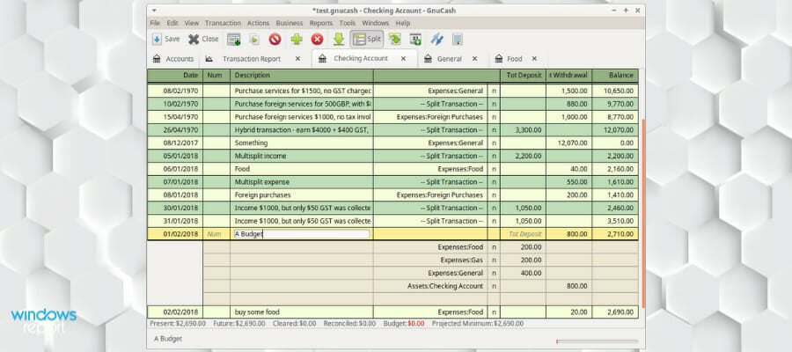This screenshot has width=792, height=352.
Task: Toggle reconcile flag on 'Multisplit income' row
Action: tap(494, 156)
